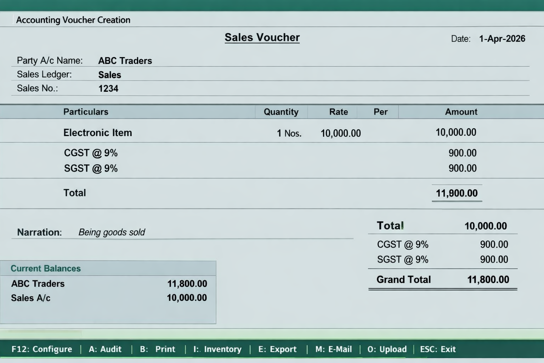Select the Electronic Item particulars row
544x363 pixels.
pyautogui.click(x=97, y=132)
